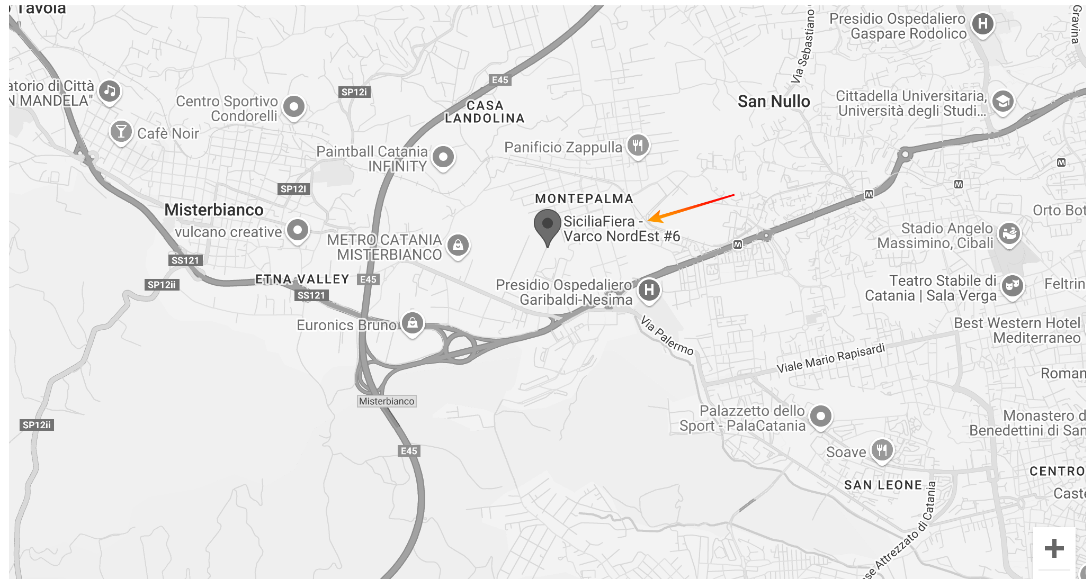Select the Centro Sportivo Condorelli marker

point(294,107)
